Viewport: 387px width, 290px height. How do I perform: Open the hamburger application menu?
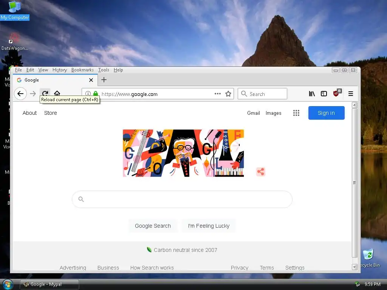350,94
